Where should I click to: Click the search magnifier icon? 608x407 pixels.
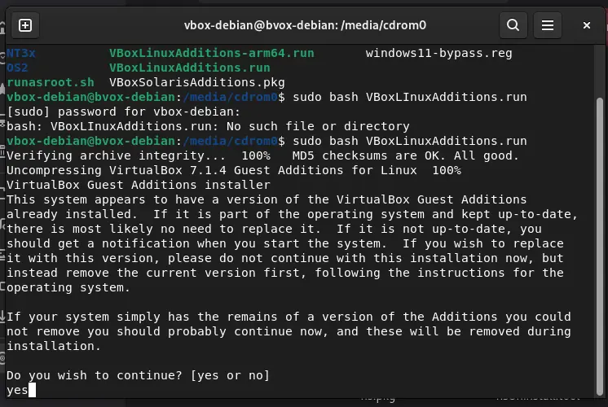tap(513, 25)
